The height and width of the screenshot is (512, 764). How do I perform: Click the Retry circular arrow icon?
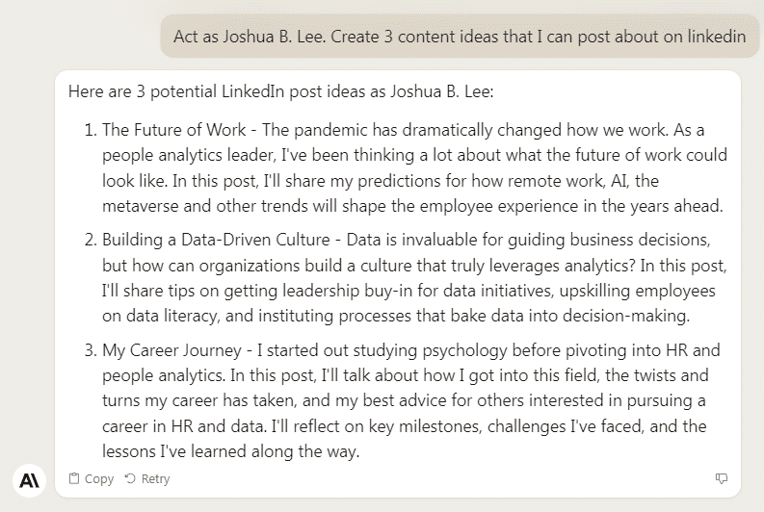click(x=130, y=478)
